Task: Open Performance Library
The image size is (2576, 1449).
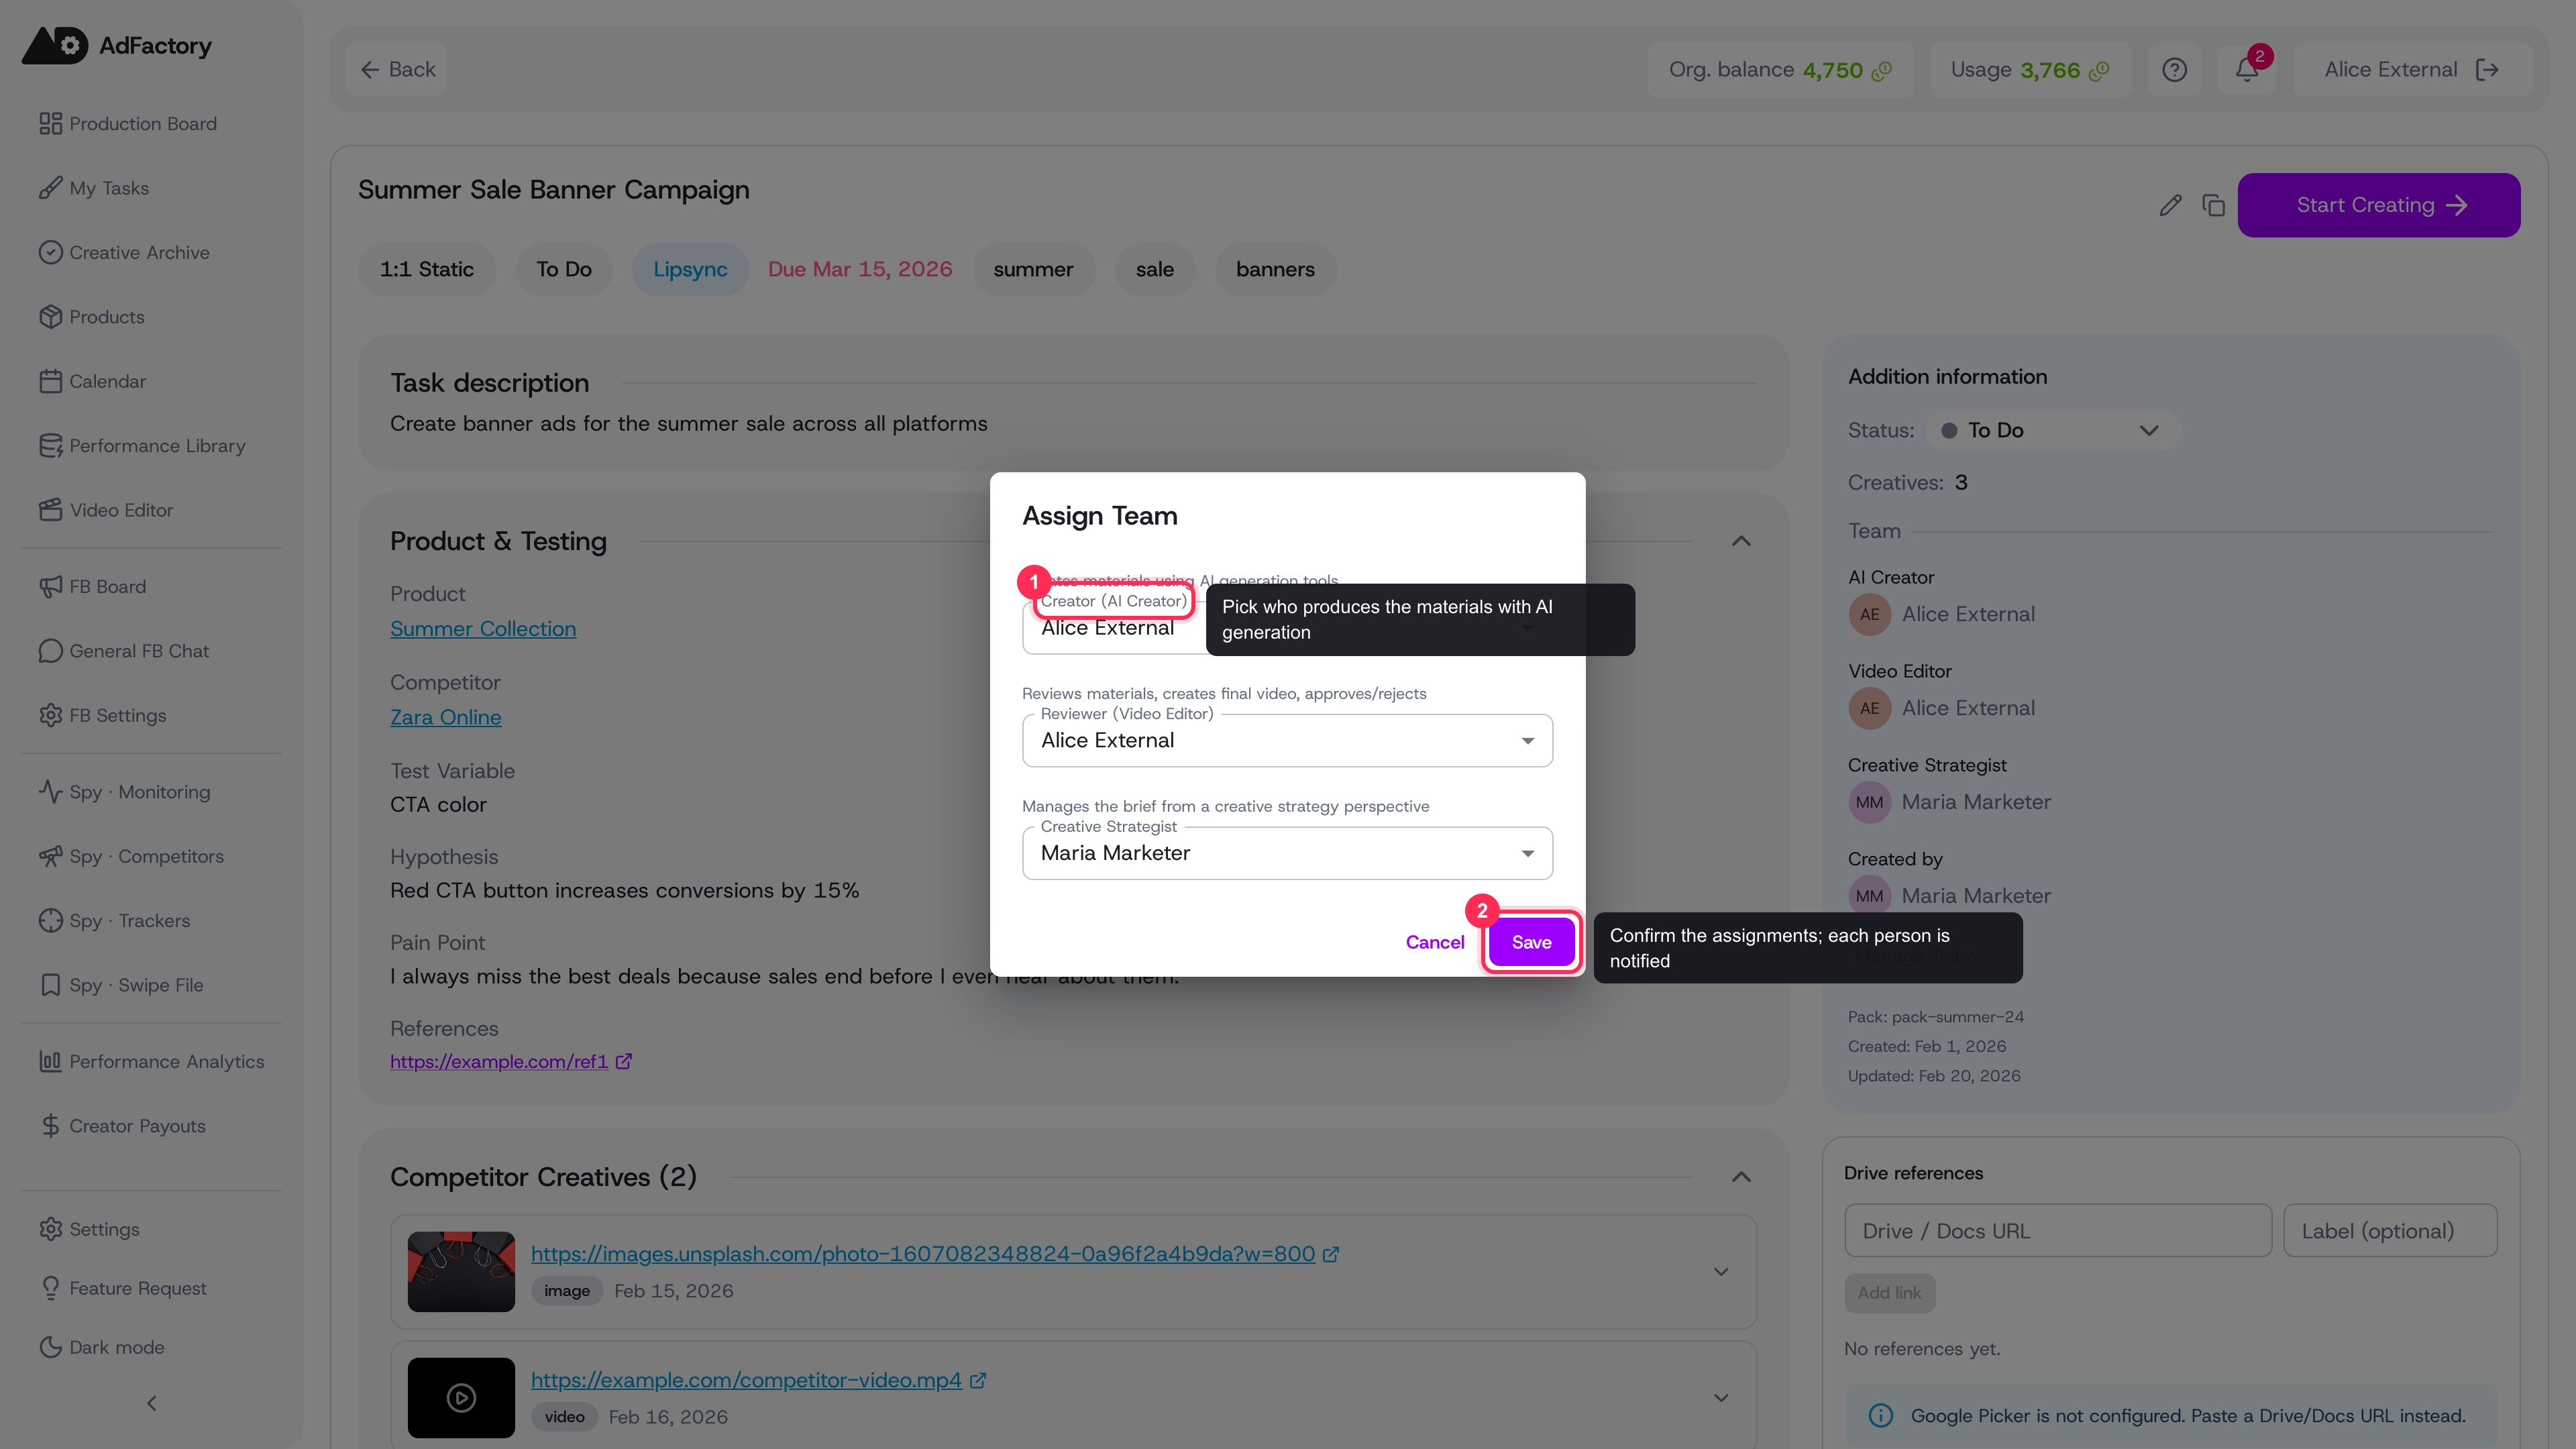Action: (x=142, y=446)
